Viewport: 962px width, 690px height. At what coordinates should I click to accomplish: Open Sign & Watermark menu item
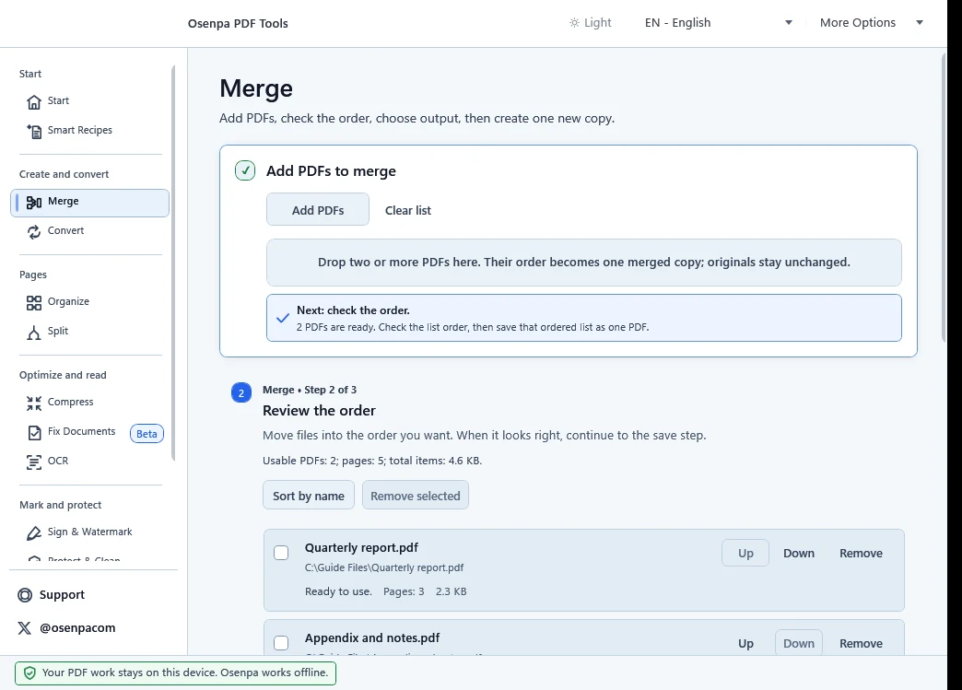[90, 532]
